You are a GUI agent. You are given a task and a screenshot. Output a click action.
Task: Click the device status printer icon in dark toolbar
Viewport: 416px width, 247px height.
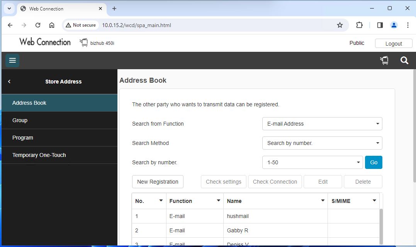[x=384, y=61]
